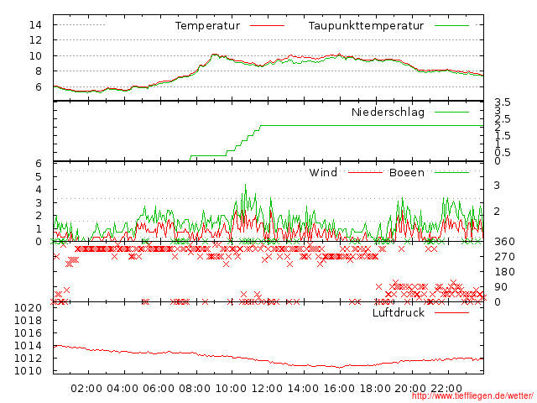Image resolution: width=537 pixels, height=403 pixels.
Task: Click the 12:00 time axis label
Action: [x=267, y=389]
